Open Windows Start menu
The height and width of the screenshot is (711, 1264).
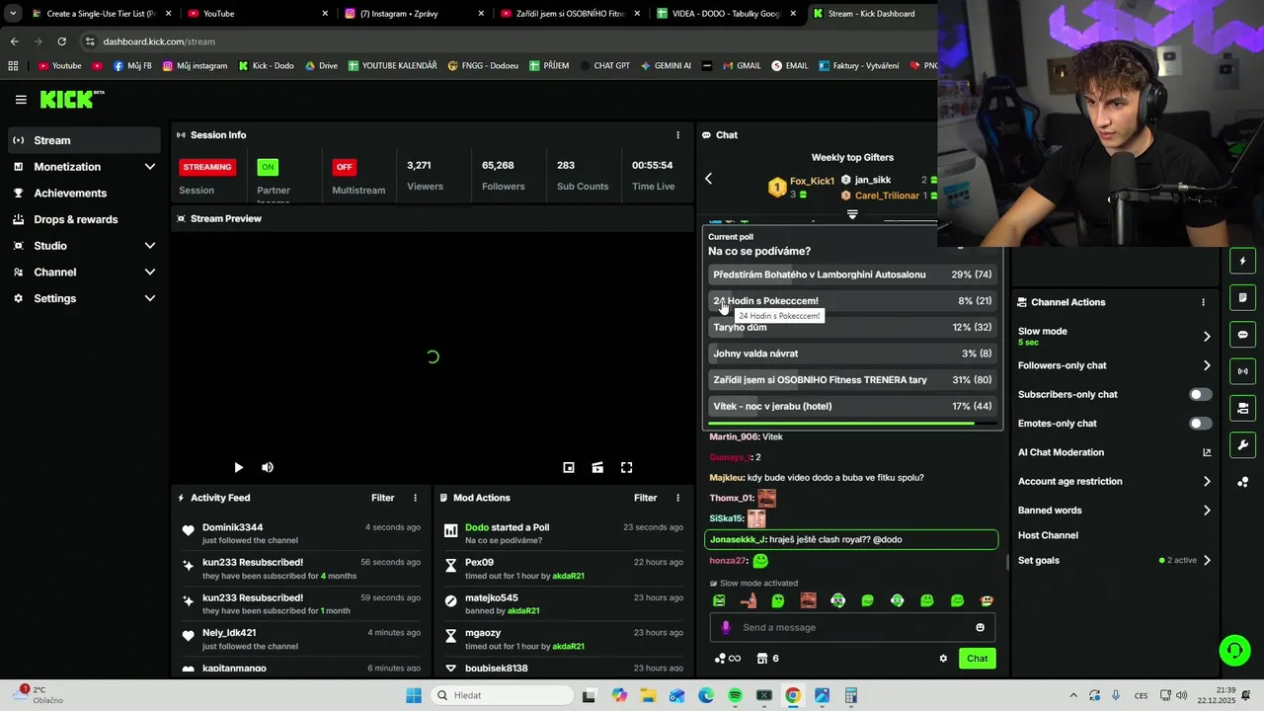coord(414,696)
